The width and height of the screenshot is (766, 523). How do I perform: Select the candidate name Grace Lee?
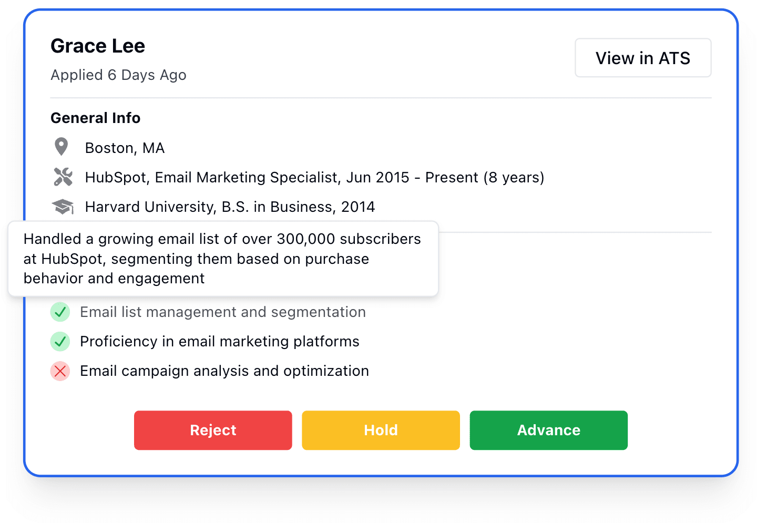coord(98,46)
